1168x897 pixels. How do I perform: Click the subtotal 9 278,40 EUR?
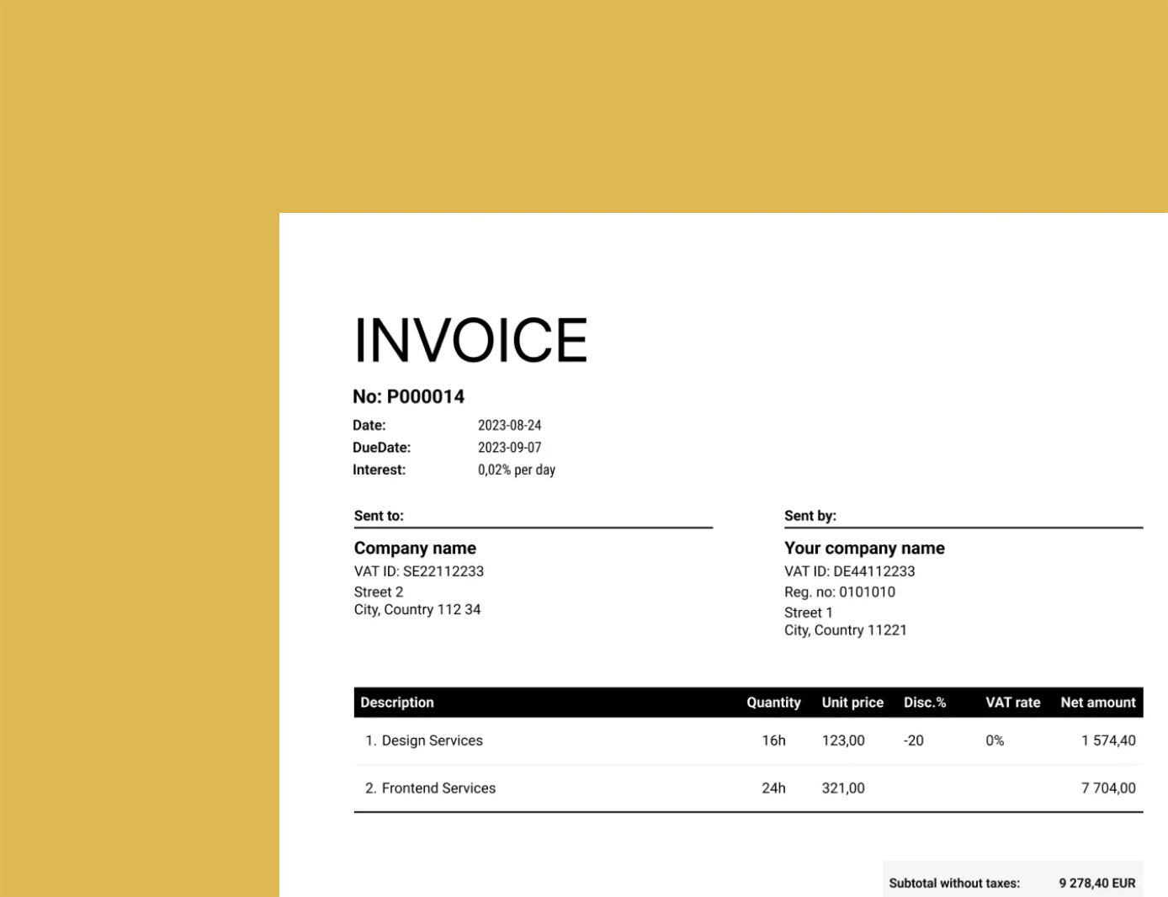point(1096,883)
